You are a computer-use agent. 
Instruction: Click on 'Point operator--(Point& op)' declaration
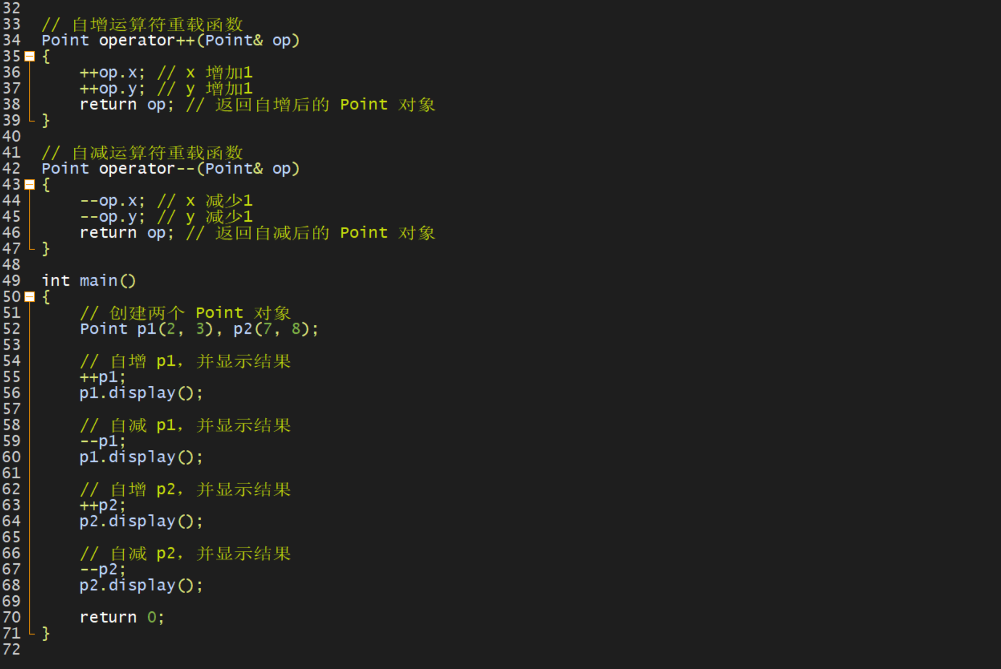(x=171, y=168)
